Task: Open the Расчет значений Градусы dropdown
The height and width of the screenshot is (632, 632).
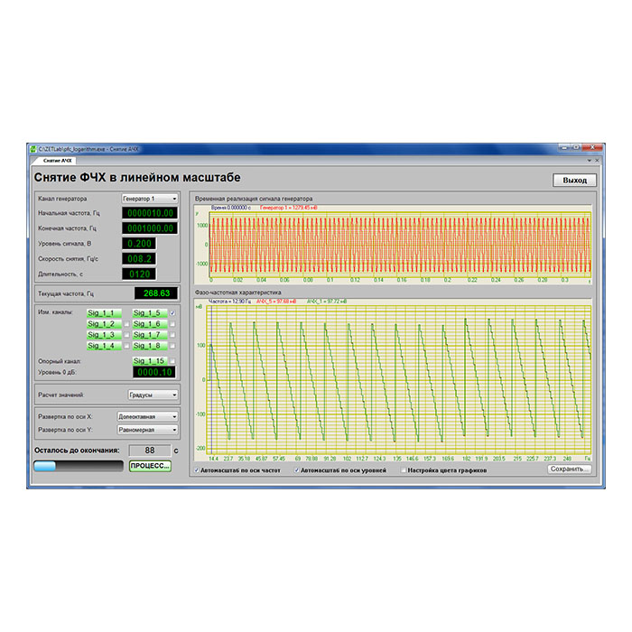Action: click(x=153, y=395)
